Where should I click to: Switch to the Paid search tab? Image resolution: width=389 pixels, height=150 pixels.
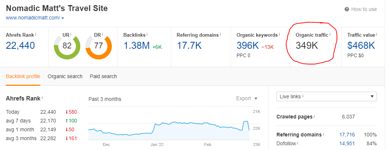coord(103,77)
